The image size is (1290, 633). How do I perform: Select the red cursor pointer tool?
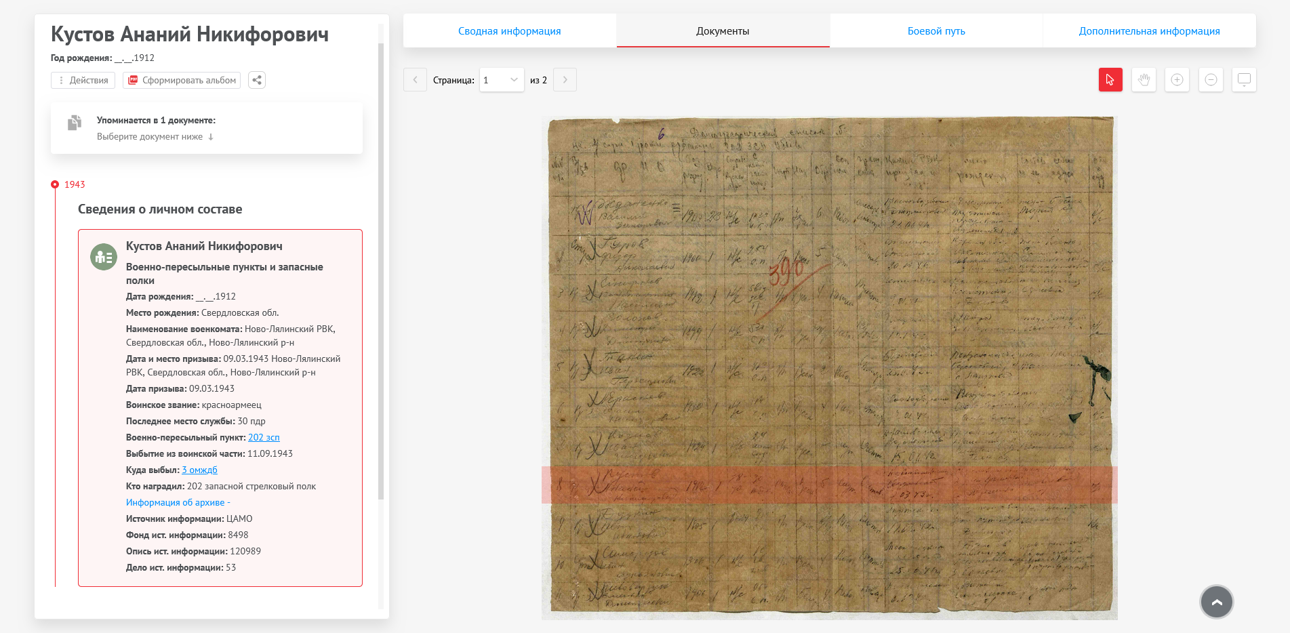coord(1110,80)
